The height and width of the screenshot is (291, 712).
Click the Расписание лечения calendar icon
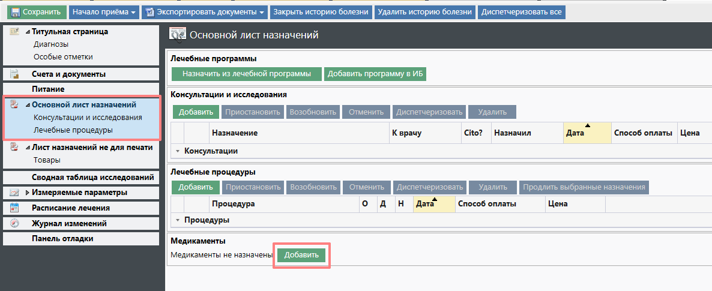pos(15,208)
